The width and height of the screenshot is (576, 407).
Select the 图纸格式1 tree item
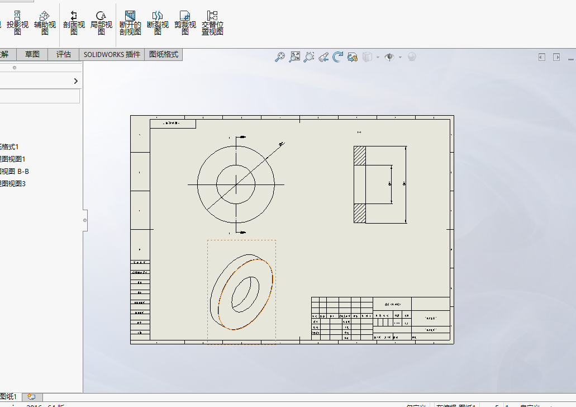9,146
